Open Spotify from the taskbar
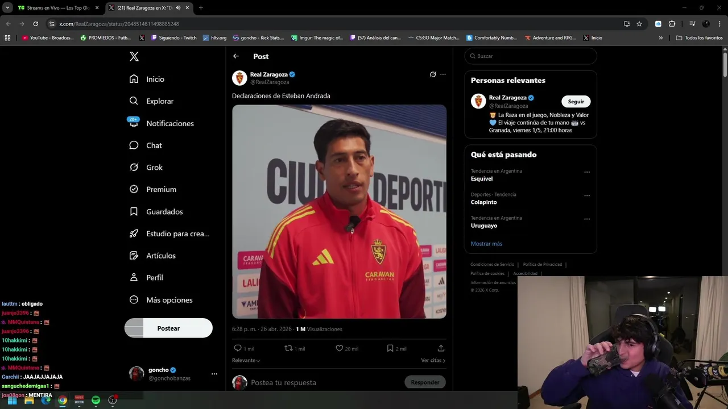Screen dimensions: 728x409 [96, 400]
